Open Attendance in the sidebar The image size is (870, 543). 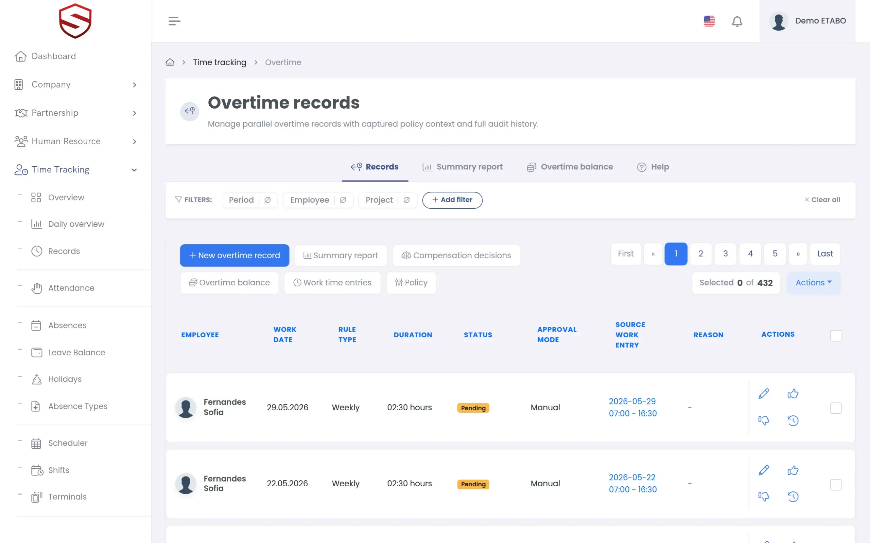[x=71, y=288]
